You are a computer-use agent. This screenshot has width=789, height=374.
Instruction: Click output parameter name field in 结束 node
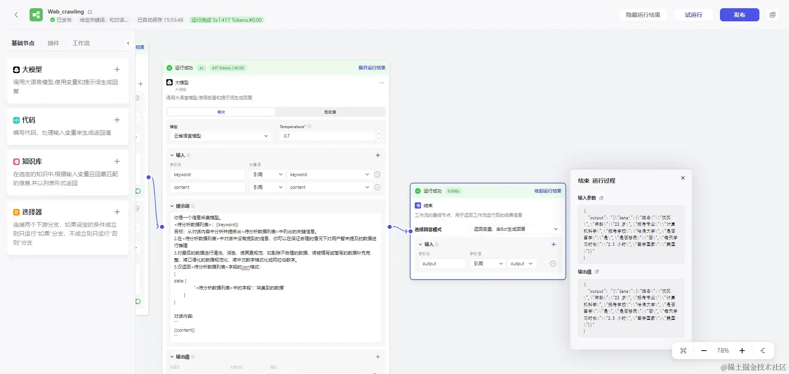tap(442, 264)
